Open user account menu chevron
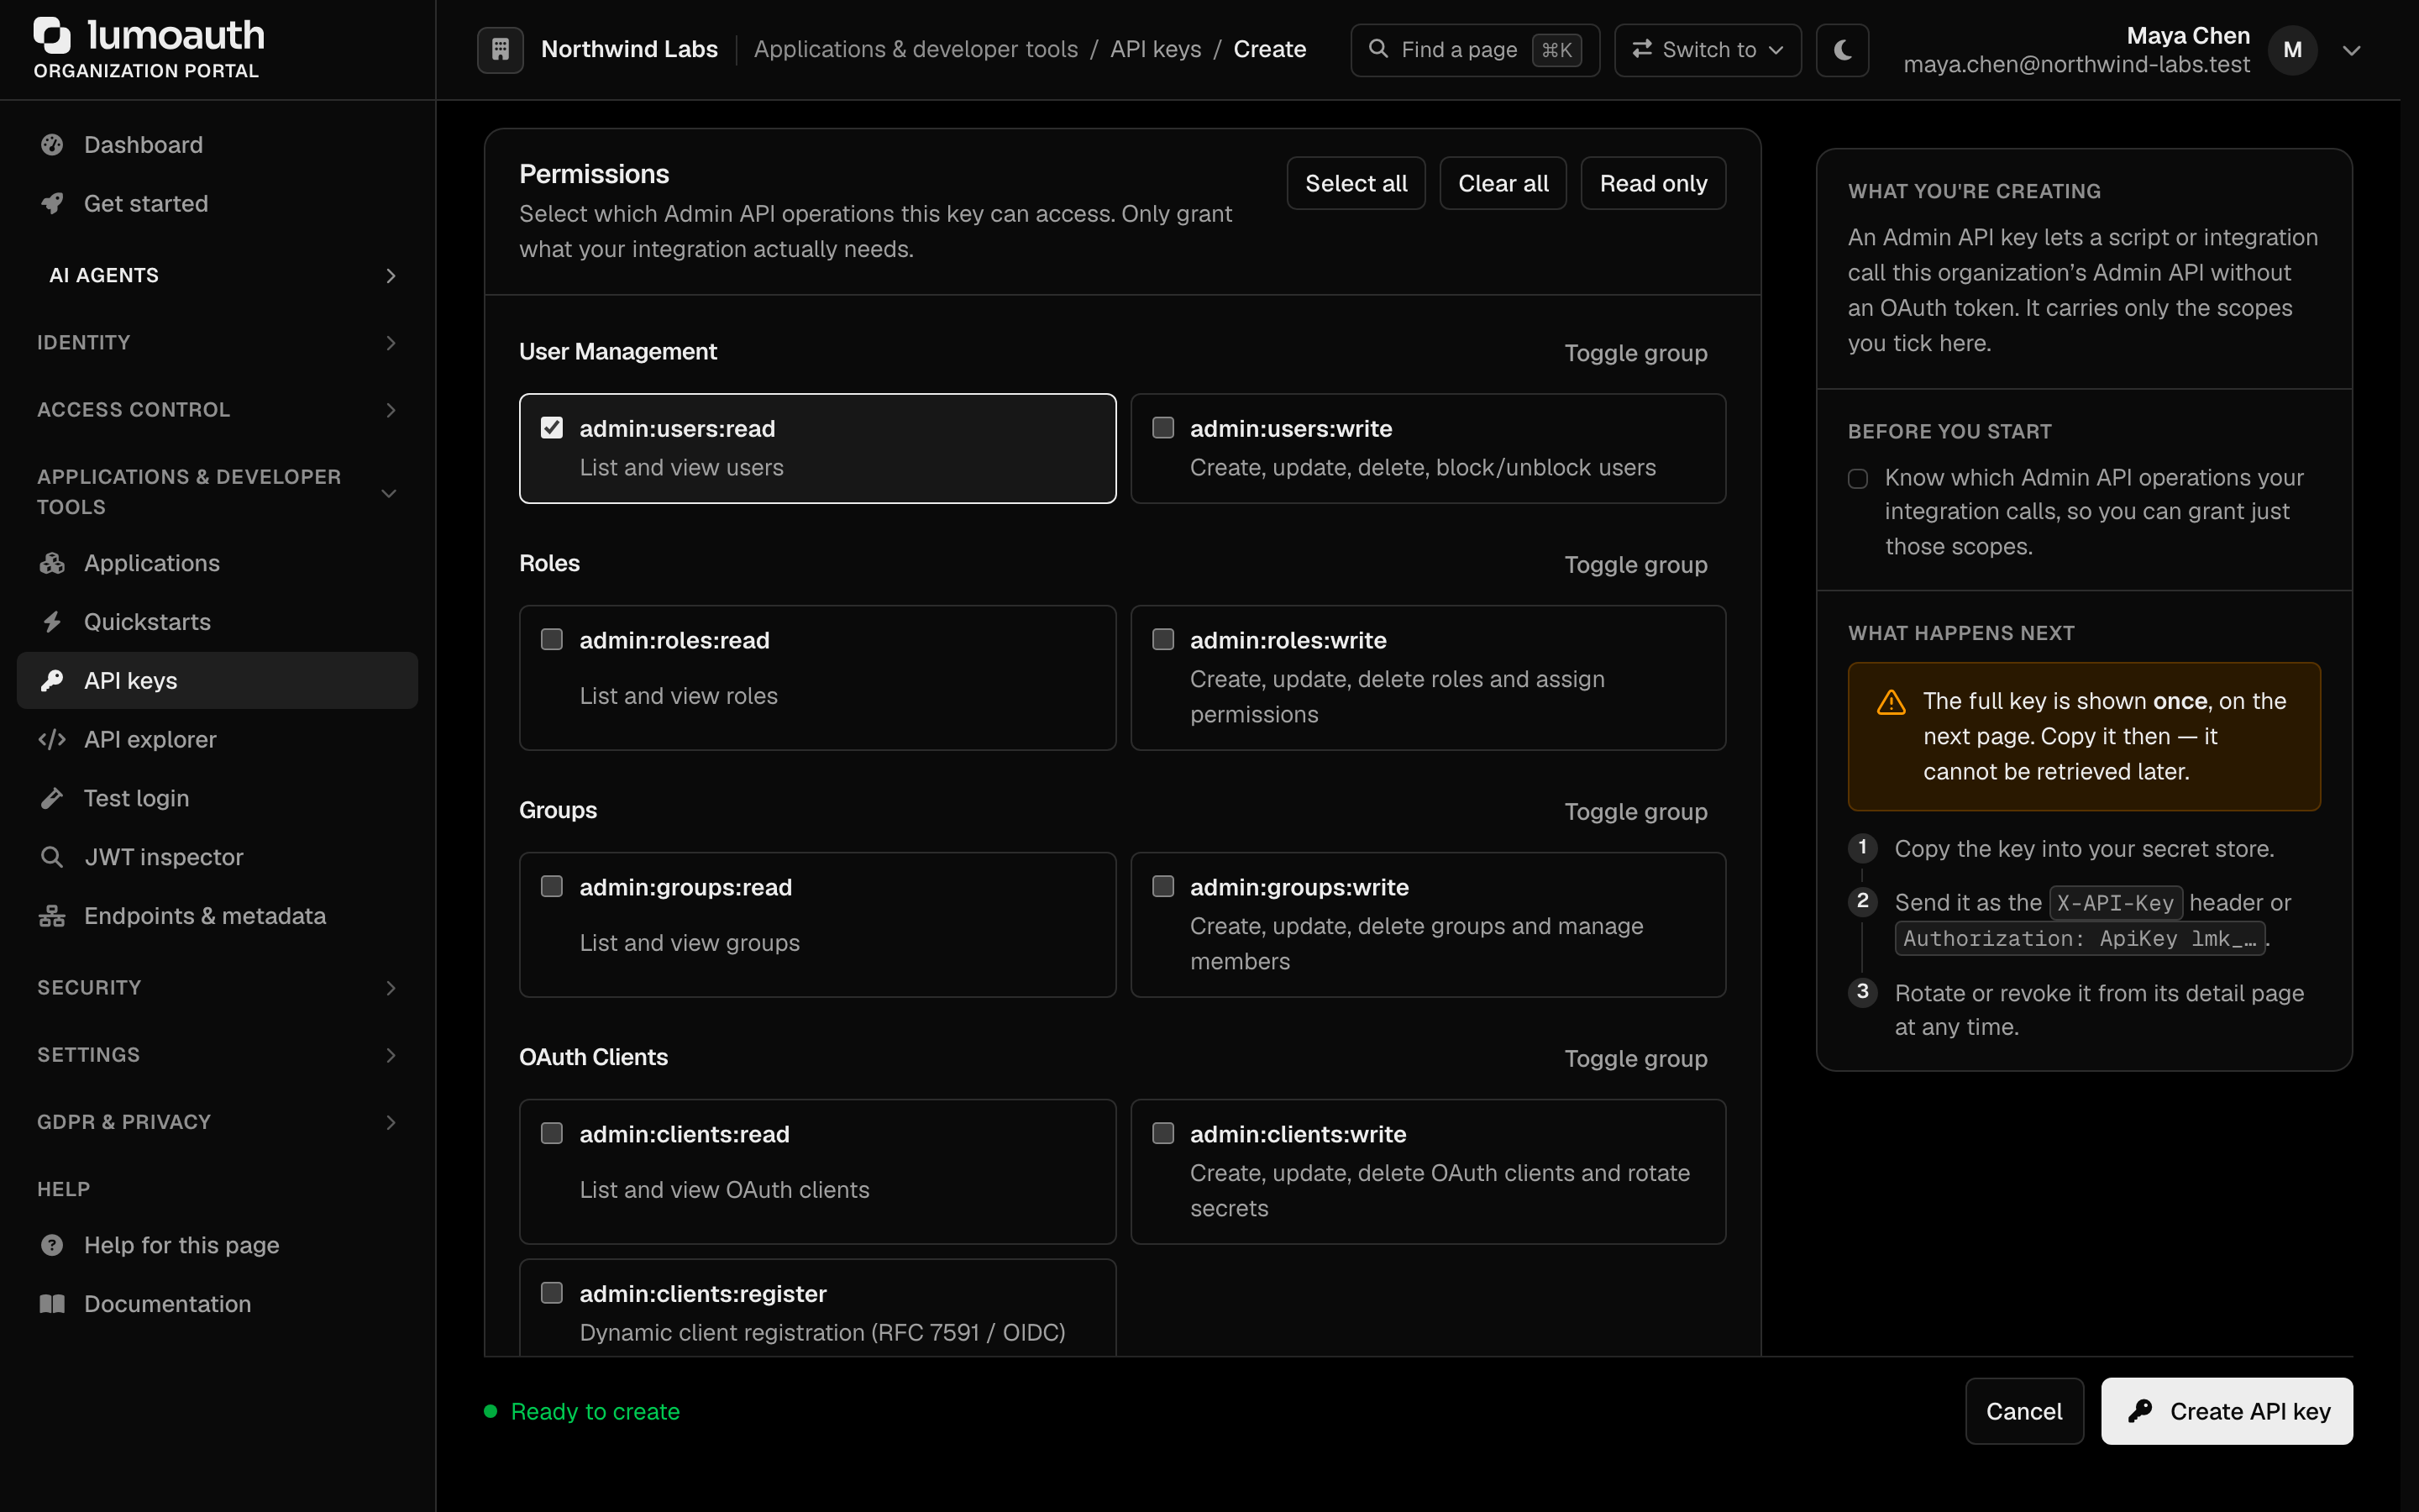This screenshot has width=2419, height=1512. [x=2352, y=50]
